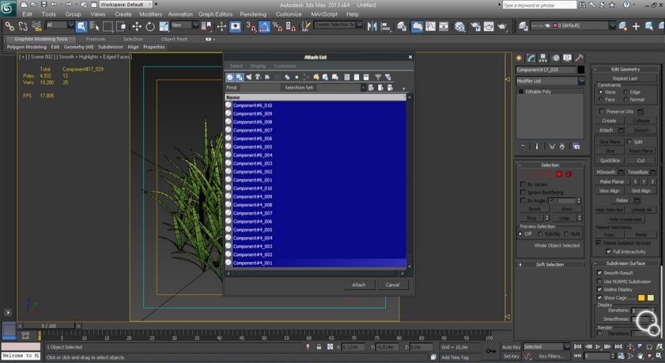665x363 pixels.
Task: Choose the Select and Scale tool
Action: coord(164,26)
